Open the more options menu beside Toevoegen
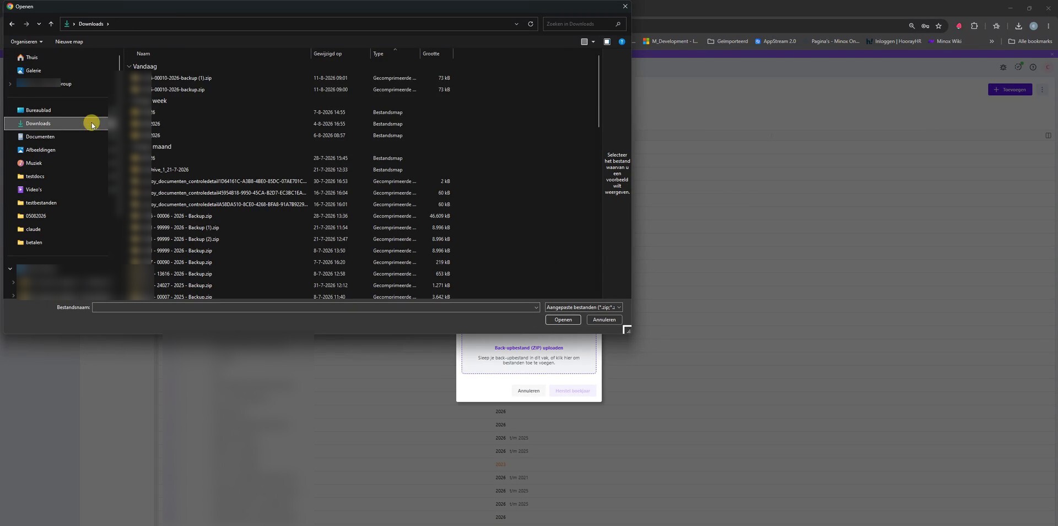 pyautogui.click(x=1042, y=90)
